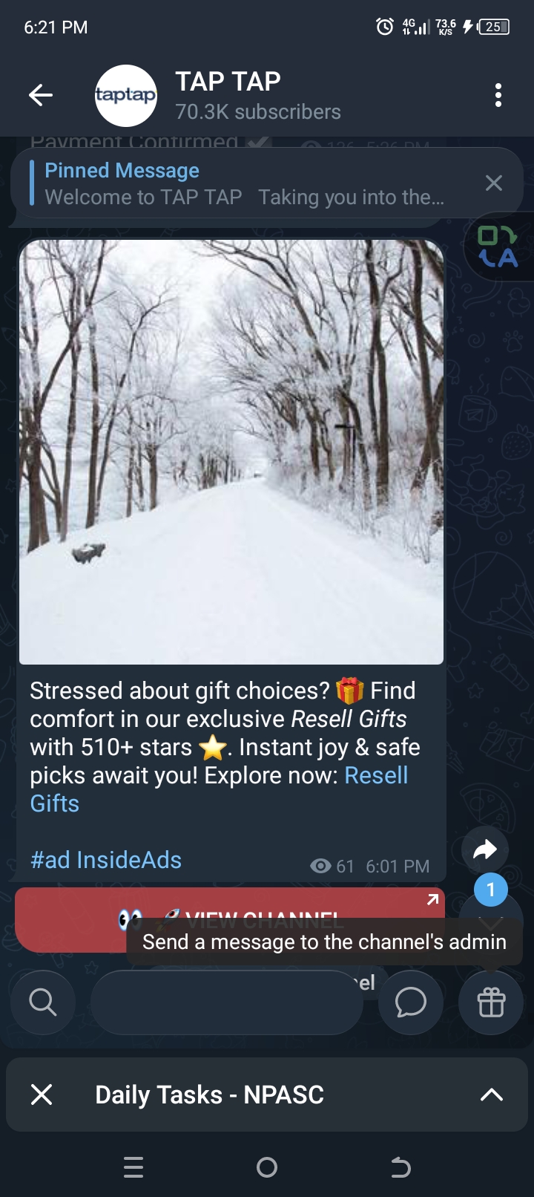
Task: Open the gift icon button
Action: click(491, 1002)
